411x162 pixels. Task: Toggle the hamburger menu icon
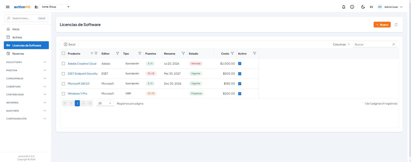[8, 7]
